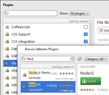Screen dimensions: 109x95
Task: Uncheck the CVS Integration plugin
Action: pyautogui.click(x=86, y=41)
